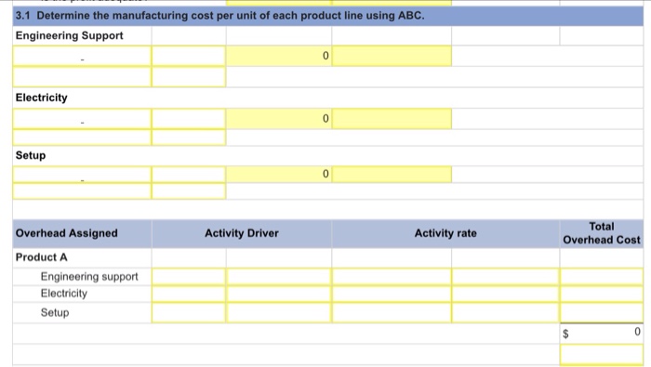Click the section 3.1 ABC instruction header
The image size is (651, 367).
328,16
